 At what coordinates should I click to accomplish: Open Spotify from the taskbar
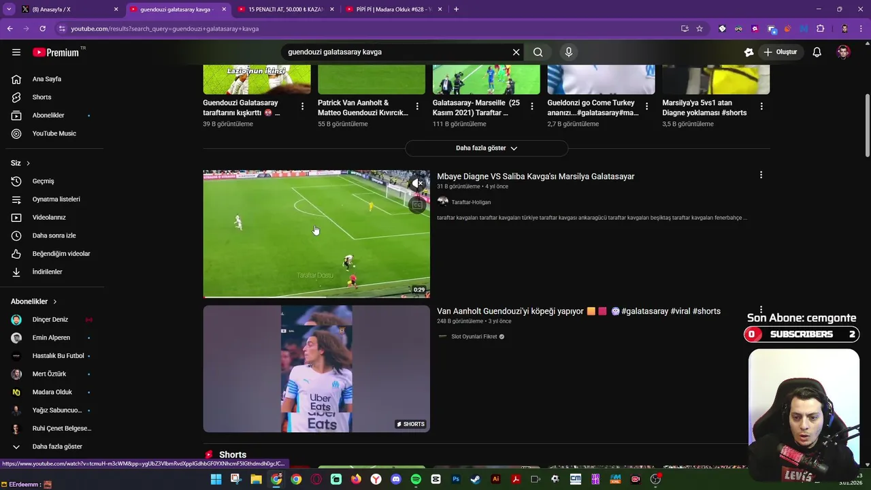pos(416,479)
